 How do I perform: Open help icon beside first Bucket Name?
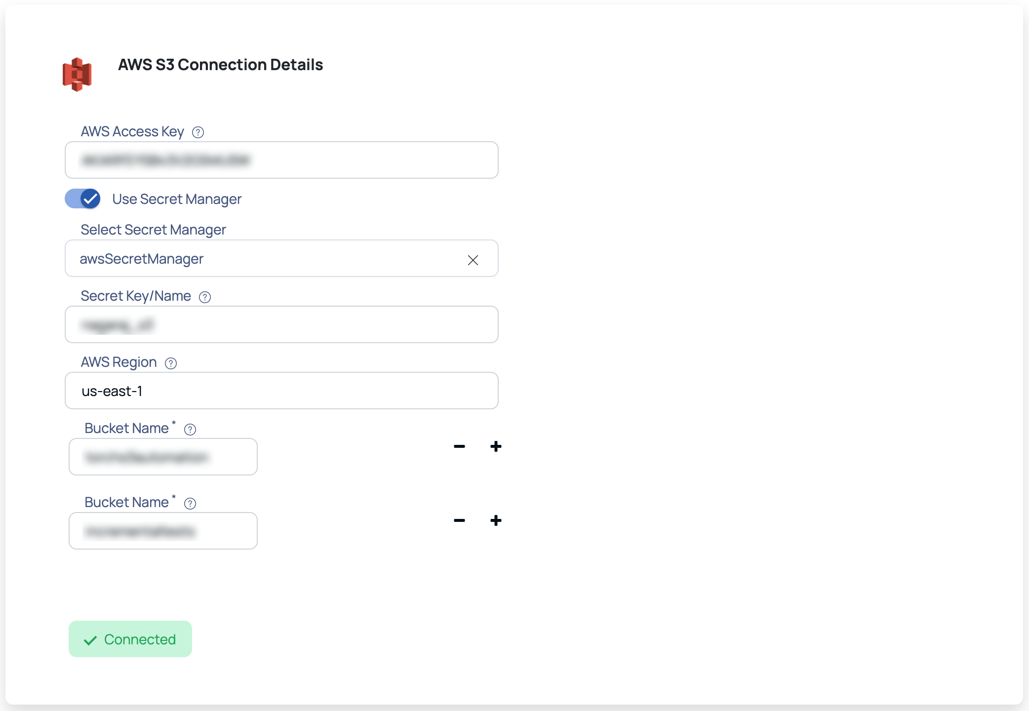(190, 430)
